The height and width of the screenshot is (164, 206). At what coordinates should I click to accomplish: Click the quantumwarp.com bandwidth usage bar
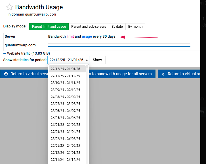coord(119,46)
